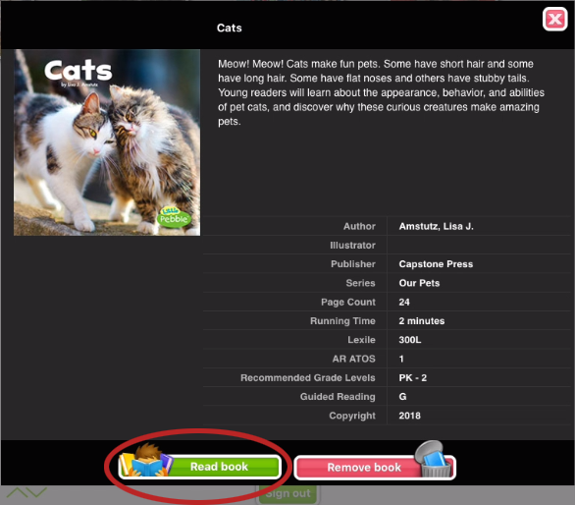Click the Guided Reading value "G"
Screen dimensions: 575x505
coord(402,397)
